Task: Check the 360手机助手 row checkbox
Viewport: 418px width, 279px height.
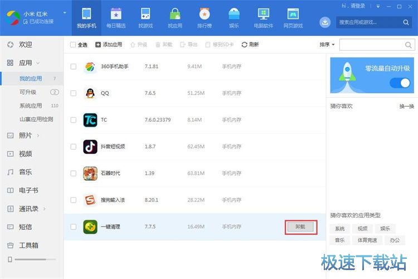Action: pos(74,66)
